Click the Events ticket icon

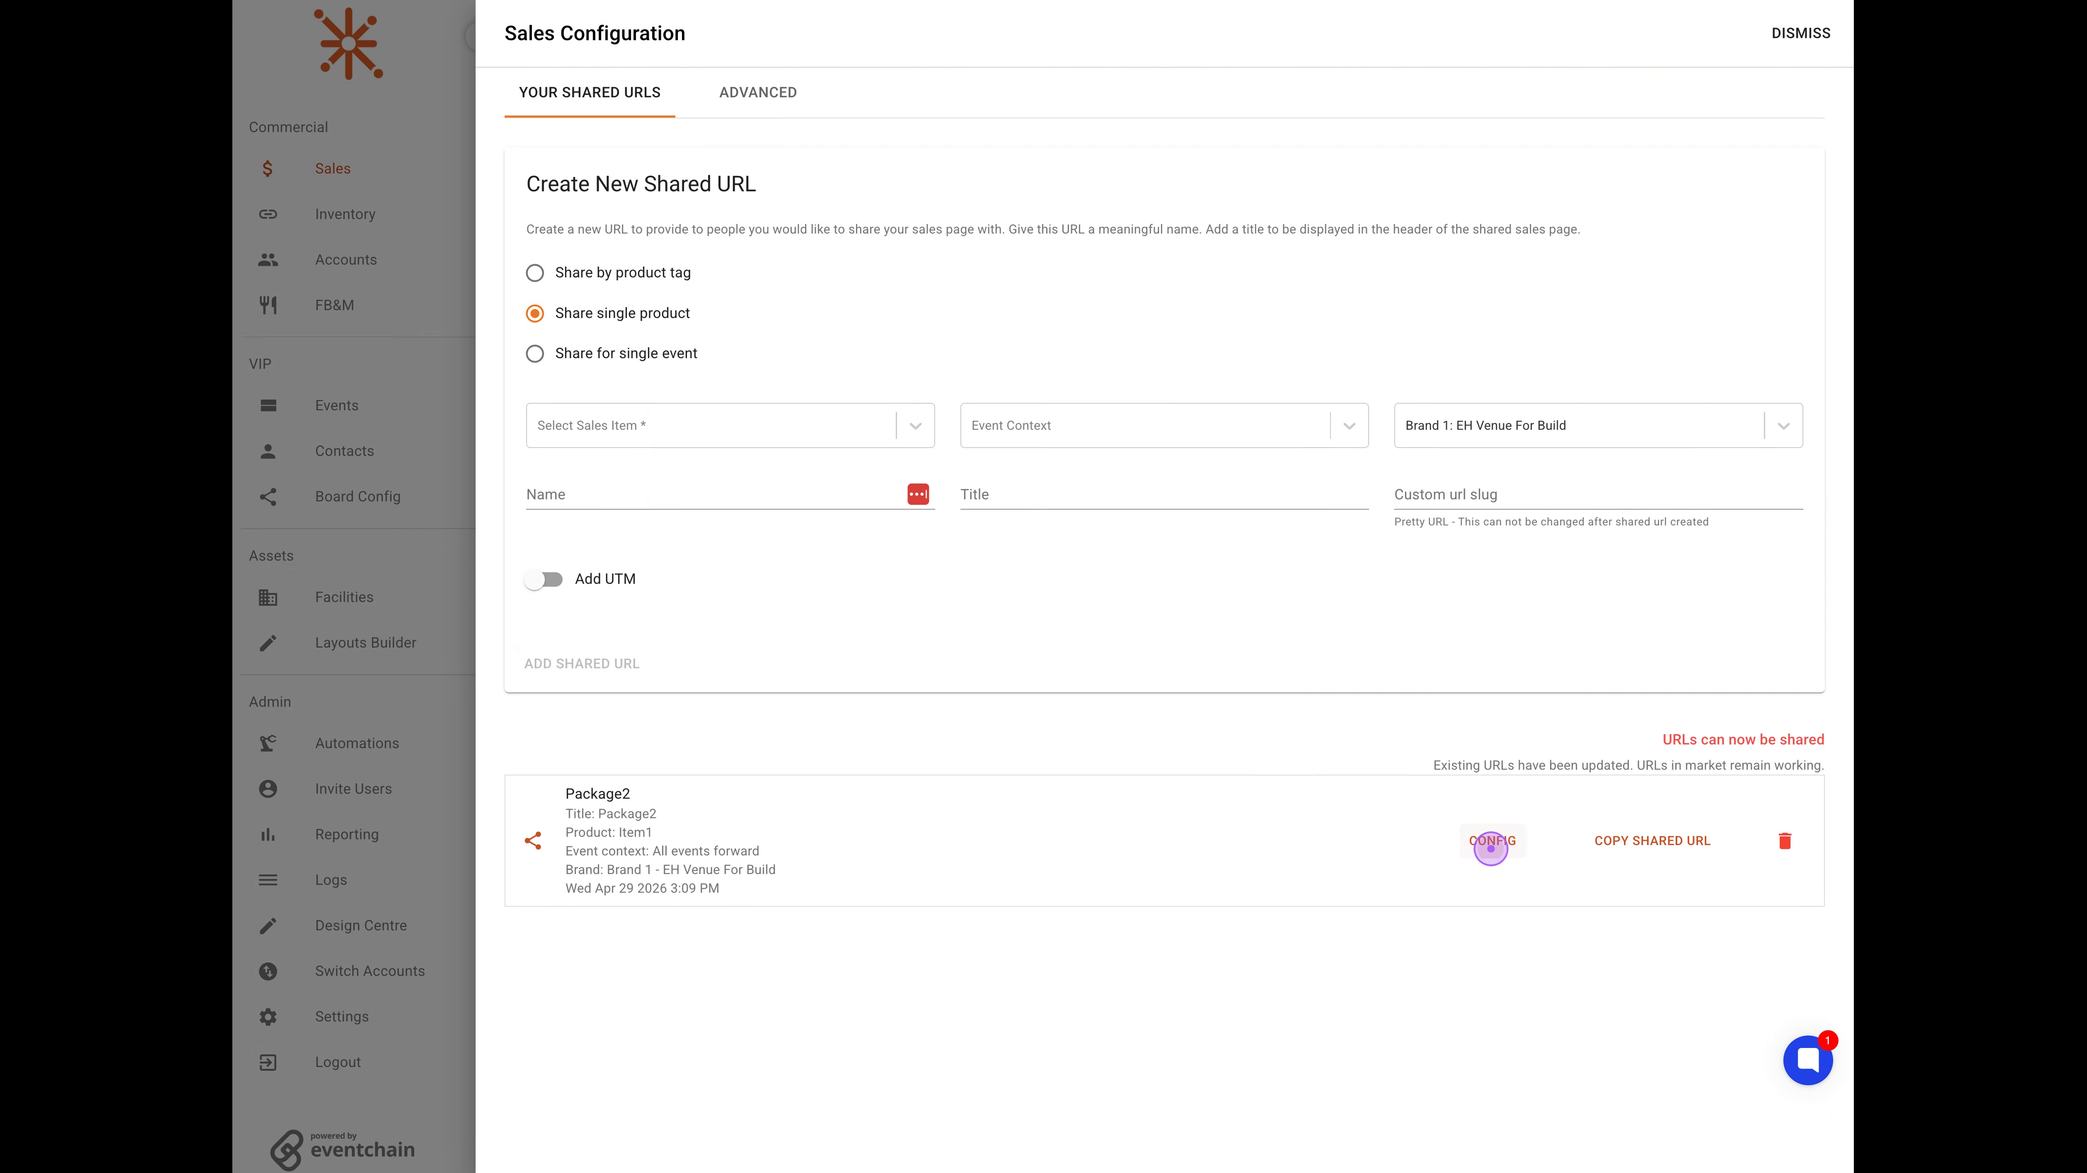tap(268, 406)
